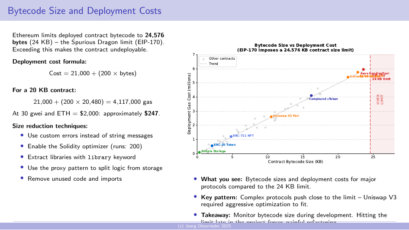409x230 pixels.
Task: Select the red Aave LendingPool marker
Action: [x=363, y=69]
